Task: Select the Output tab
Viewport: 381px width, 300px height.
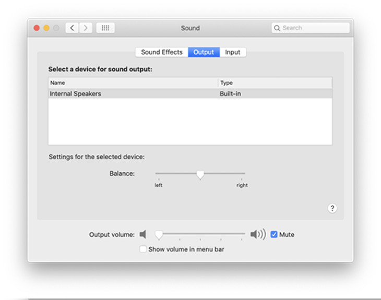Action: pyautogui.click(x=204, y=52)
